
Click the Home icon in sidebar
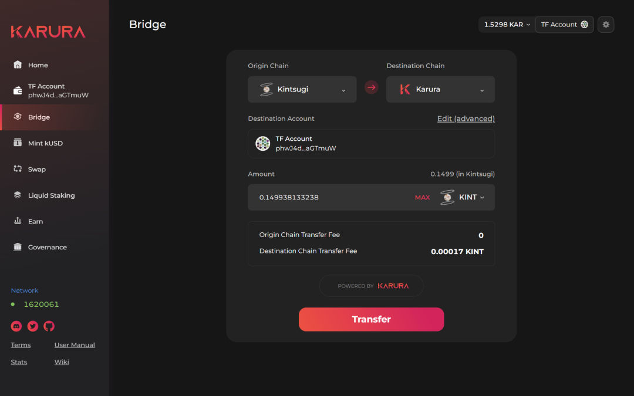[18, 65]
